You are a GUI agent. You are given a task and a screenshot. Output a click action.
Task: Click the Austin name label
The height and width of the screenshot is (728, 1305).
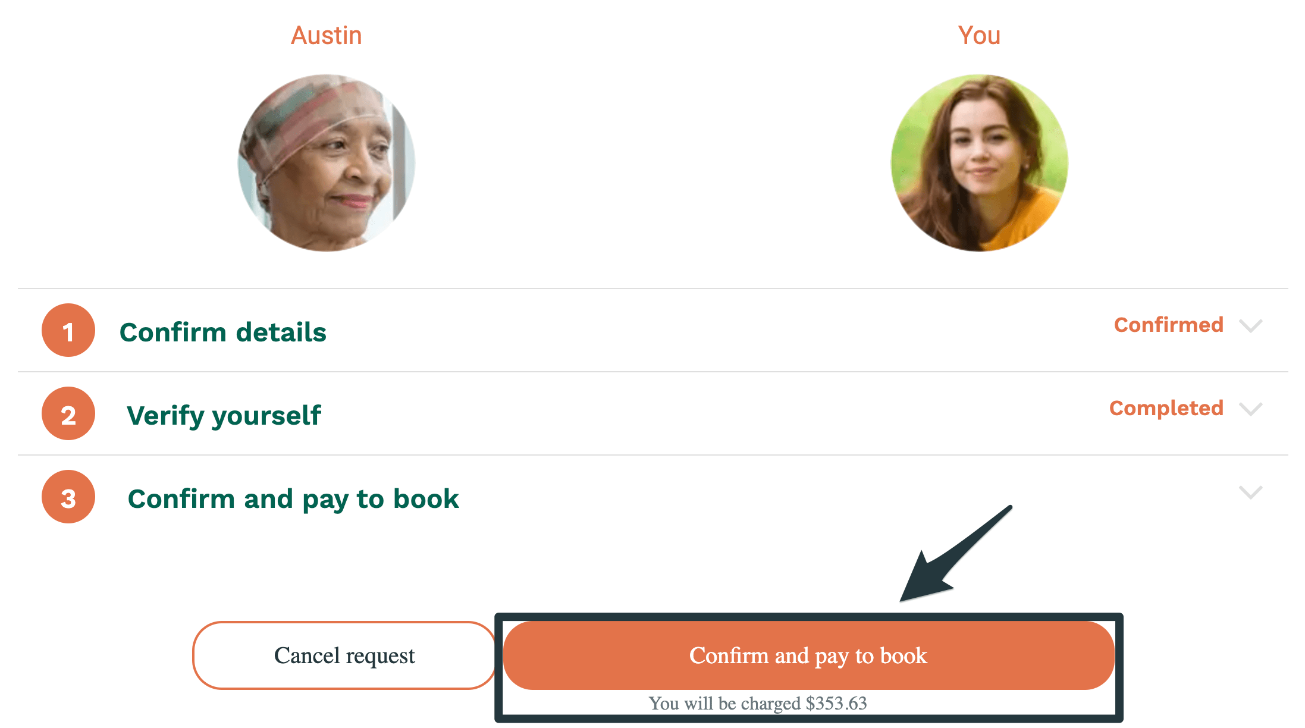326,36
